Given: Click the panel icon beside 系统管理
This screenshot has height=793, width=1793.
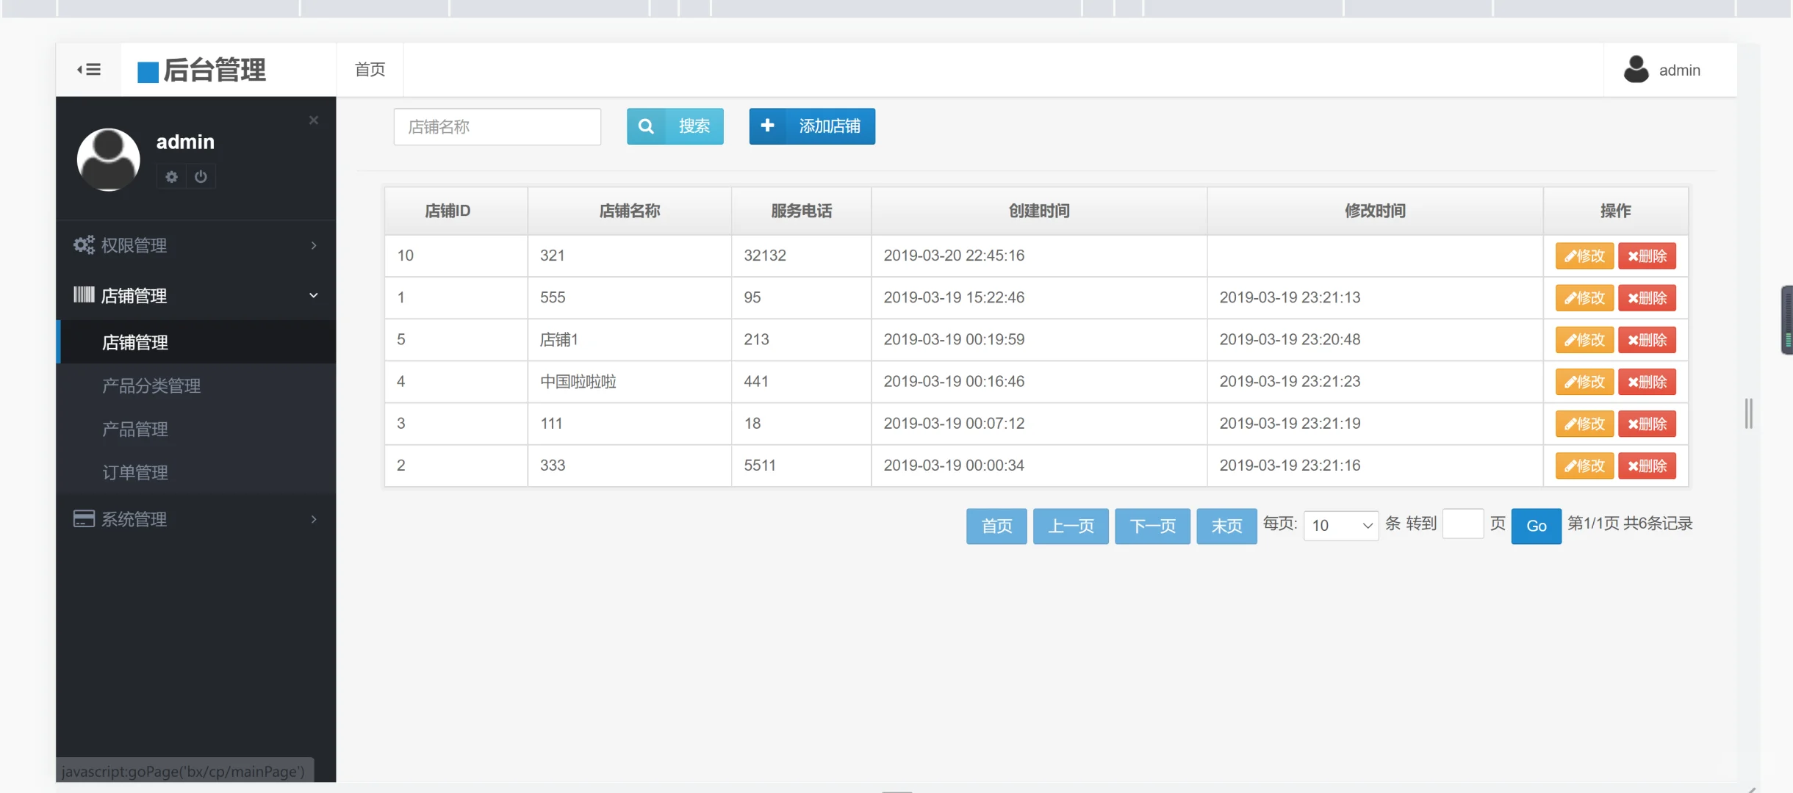Looking at the screenshot, I should [84, 518].
